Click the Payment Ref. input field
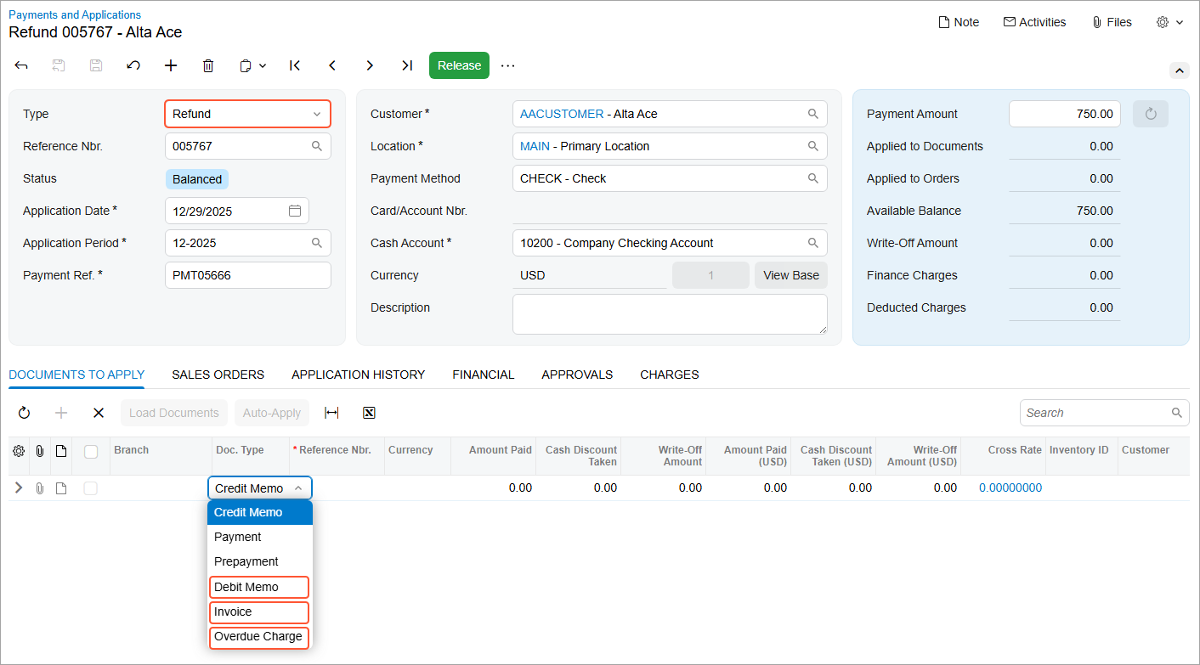The image size is (1200, 665). tap(247, 275)
